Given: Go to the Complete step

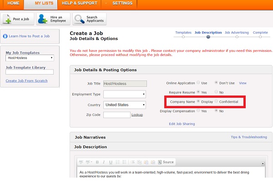Looking at the screenshot, I should [x=260, y=33].
